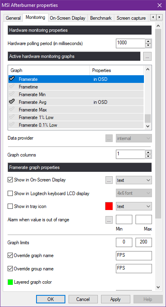Image resolution: width=166 pixels, height=307 pixels.
Task: Switch to the On-Screen Display tab
Action: [x=67, y=18]
